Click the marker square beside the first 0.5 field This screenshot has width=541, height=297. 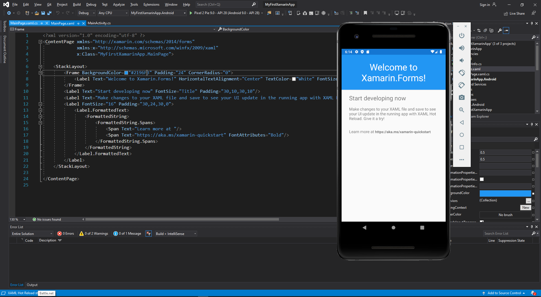[533, 153]
